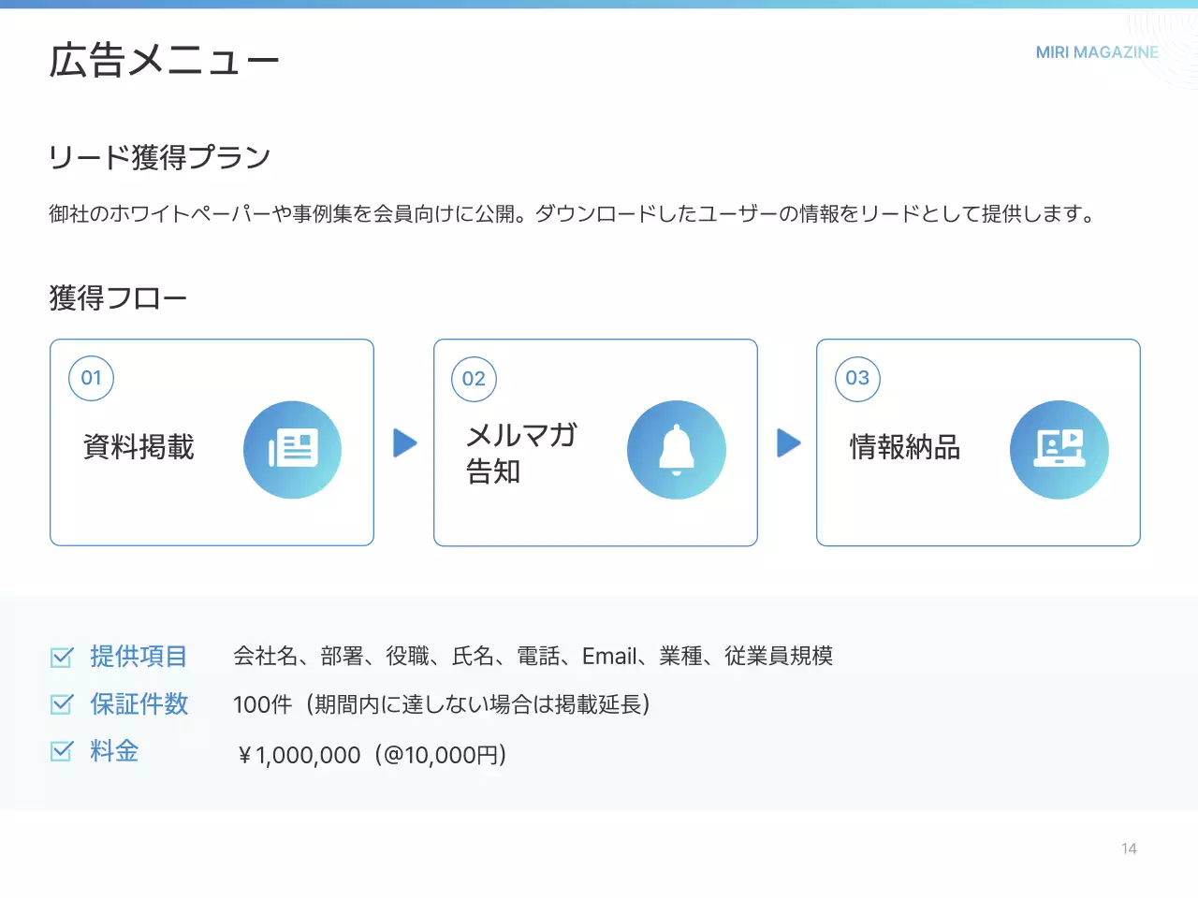This screenshot has height=898, width=1198.
Task: Click the page number 14
Action: 1129,848
